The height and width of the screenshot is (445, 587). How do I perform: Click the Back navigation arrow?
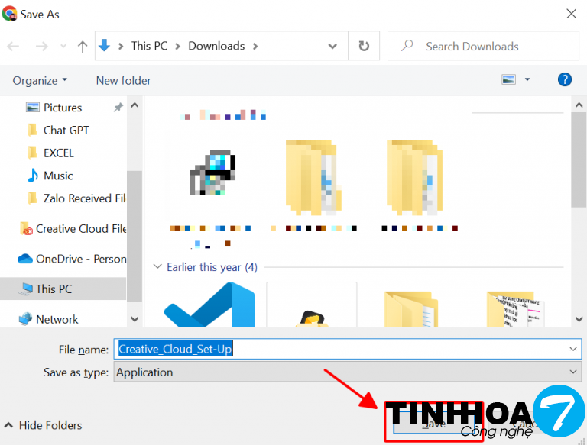(13, 46)
